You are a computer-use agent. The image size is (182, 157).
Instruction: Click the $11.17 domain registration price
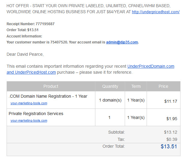[171, 101]
